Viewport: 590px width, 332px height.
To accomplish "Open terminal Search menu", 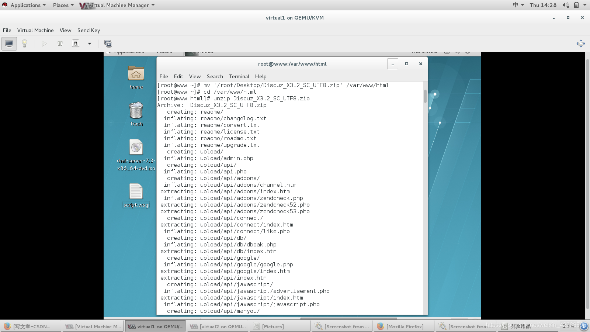I will click(x=215, y=76).
